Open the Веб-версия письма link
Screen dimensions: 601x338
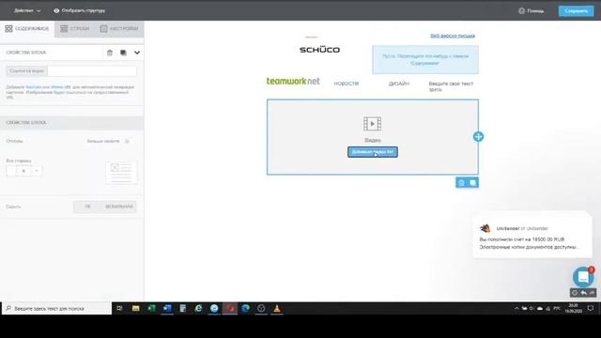(453, 36)
